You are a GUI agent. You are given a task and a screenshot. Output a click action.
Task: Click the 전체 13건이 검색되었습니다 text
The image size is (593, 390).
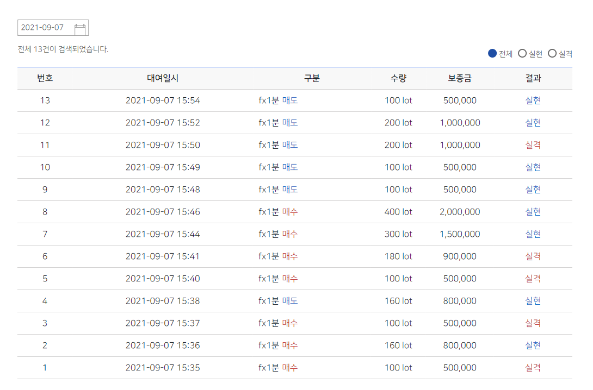tap(63, 49)
